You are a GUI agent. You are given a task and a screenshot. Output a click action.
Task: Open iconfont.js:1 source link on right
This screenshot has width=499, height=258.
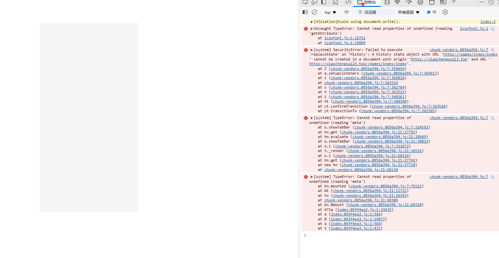[474, 28]
